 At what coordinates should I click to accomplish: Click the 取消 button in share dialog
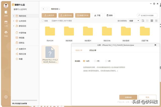(147, 97)
